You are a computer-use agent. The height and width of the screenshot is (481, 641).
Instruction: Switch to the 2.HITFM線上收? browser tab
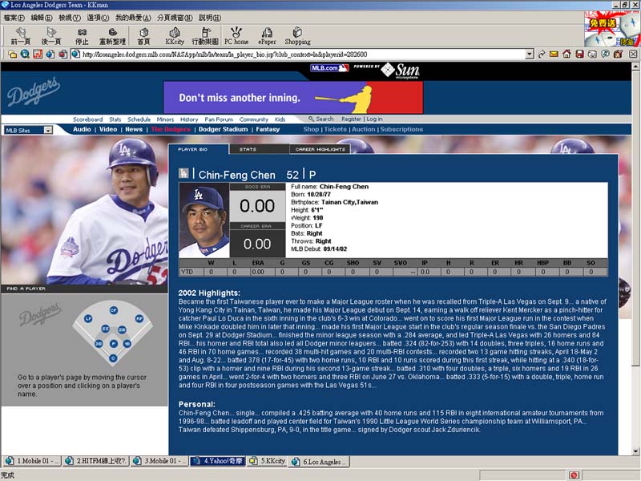click(96, 461)
